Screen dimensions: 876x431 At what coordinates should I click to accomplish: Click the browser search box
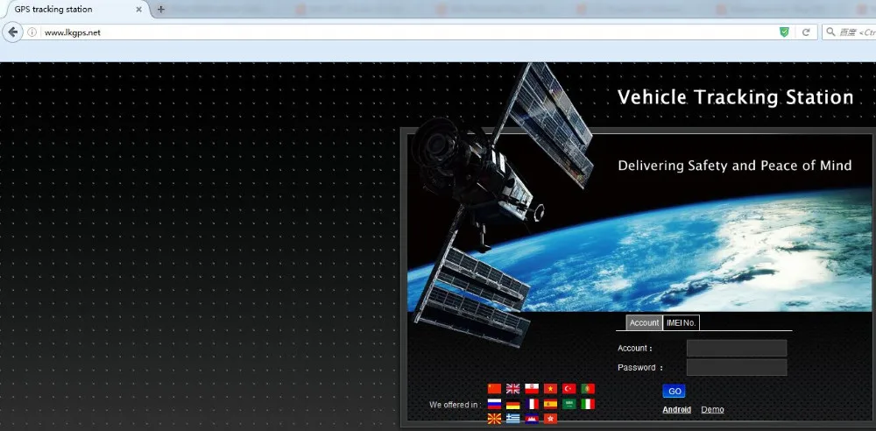click(x=849, y=32)
